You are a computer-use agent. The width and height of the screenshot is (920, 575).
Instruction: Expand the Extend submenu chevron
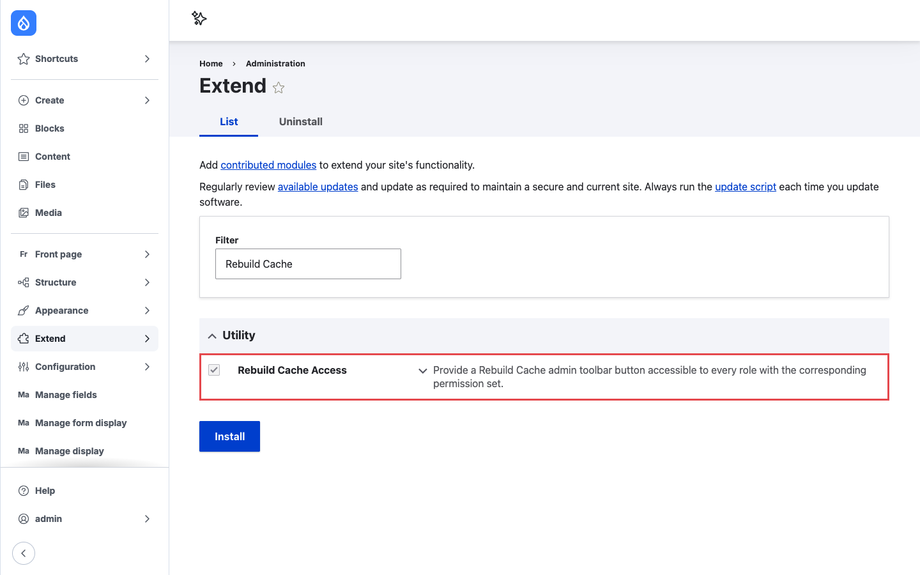147,339
